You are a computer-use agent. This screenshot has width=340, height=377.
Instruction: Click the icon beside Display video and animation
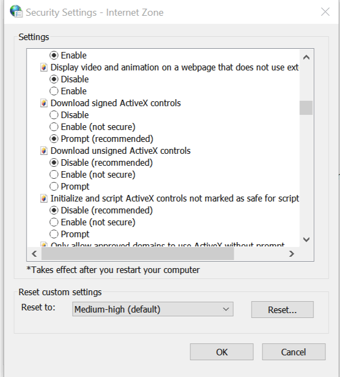tap(44, 67)
